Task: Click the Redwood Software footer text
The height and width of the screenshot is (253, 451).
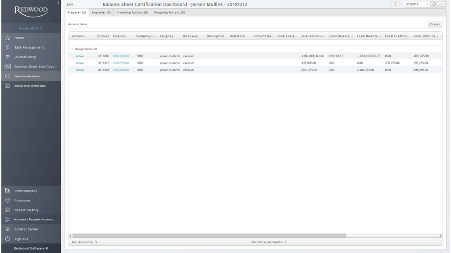Action: tap(30, 248)
